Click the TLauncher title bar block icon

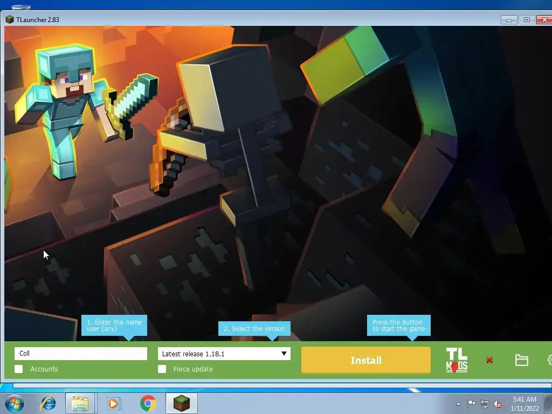tap(10, 20)
